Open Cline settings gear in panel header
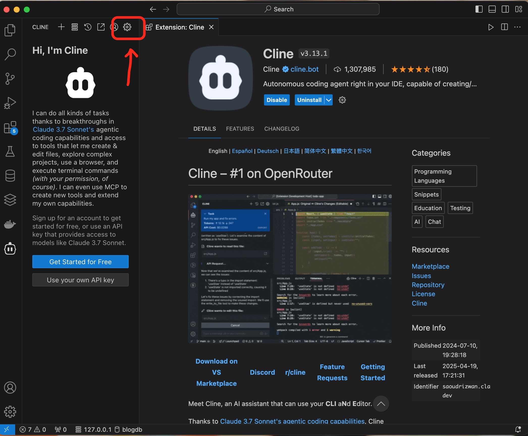 tap(127, 27)
